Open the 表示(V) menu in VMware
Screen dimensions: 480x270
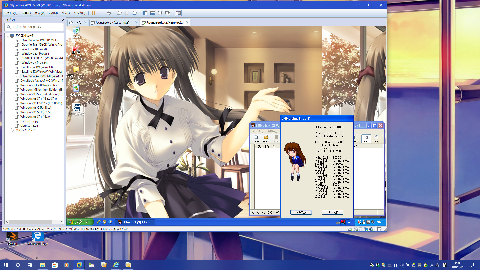tap(40, 13)
